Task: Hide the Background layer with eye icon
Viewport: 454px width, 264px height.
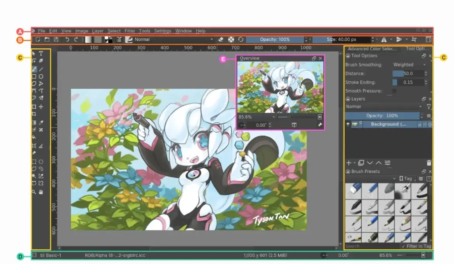Action: pyautogui.click(x=348, y=124)
